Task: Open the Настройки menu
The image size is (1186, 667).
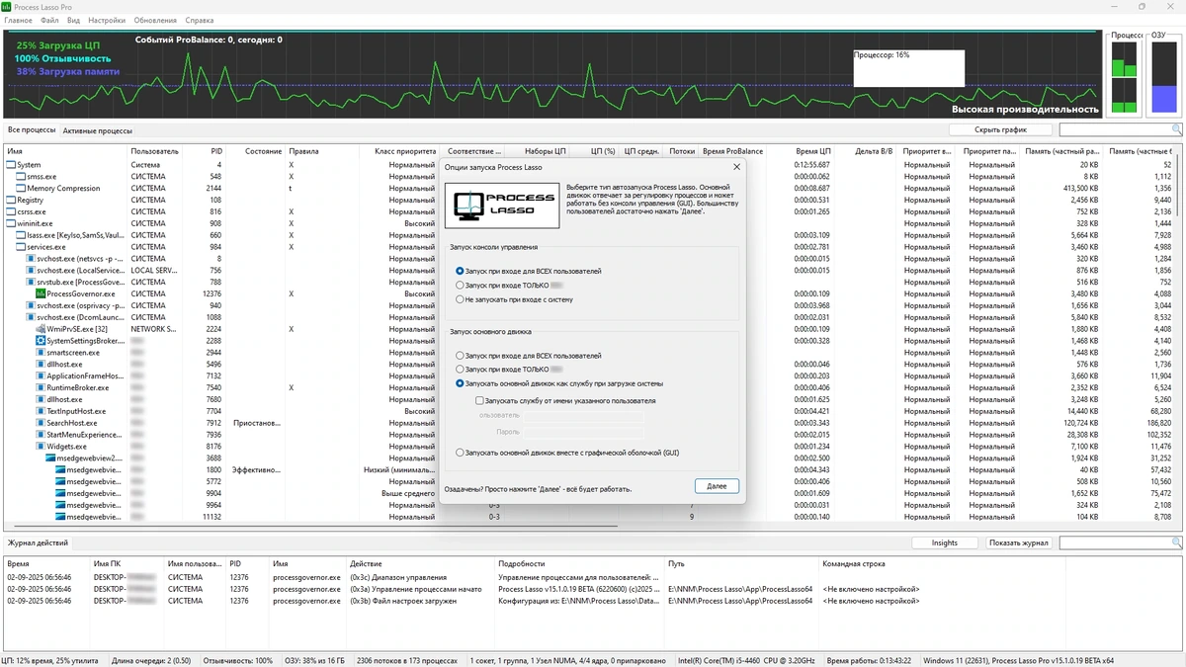Action: pos(107,20)
